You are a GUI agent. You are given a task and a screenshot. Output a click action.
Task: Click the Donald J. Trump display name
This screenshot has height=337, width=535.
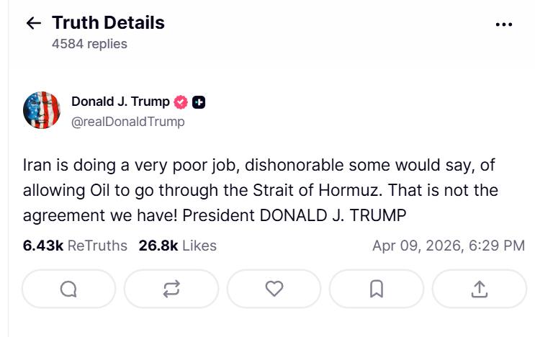pos(120,102)
